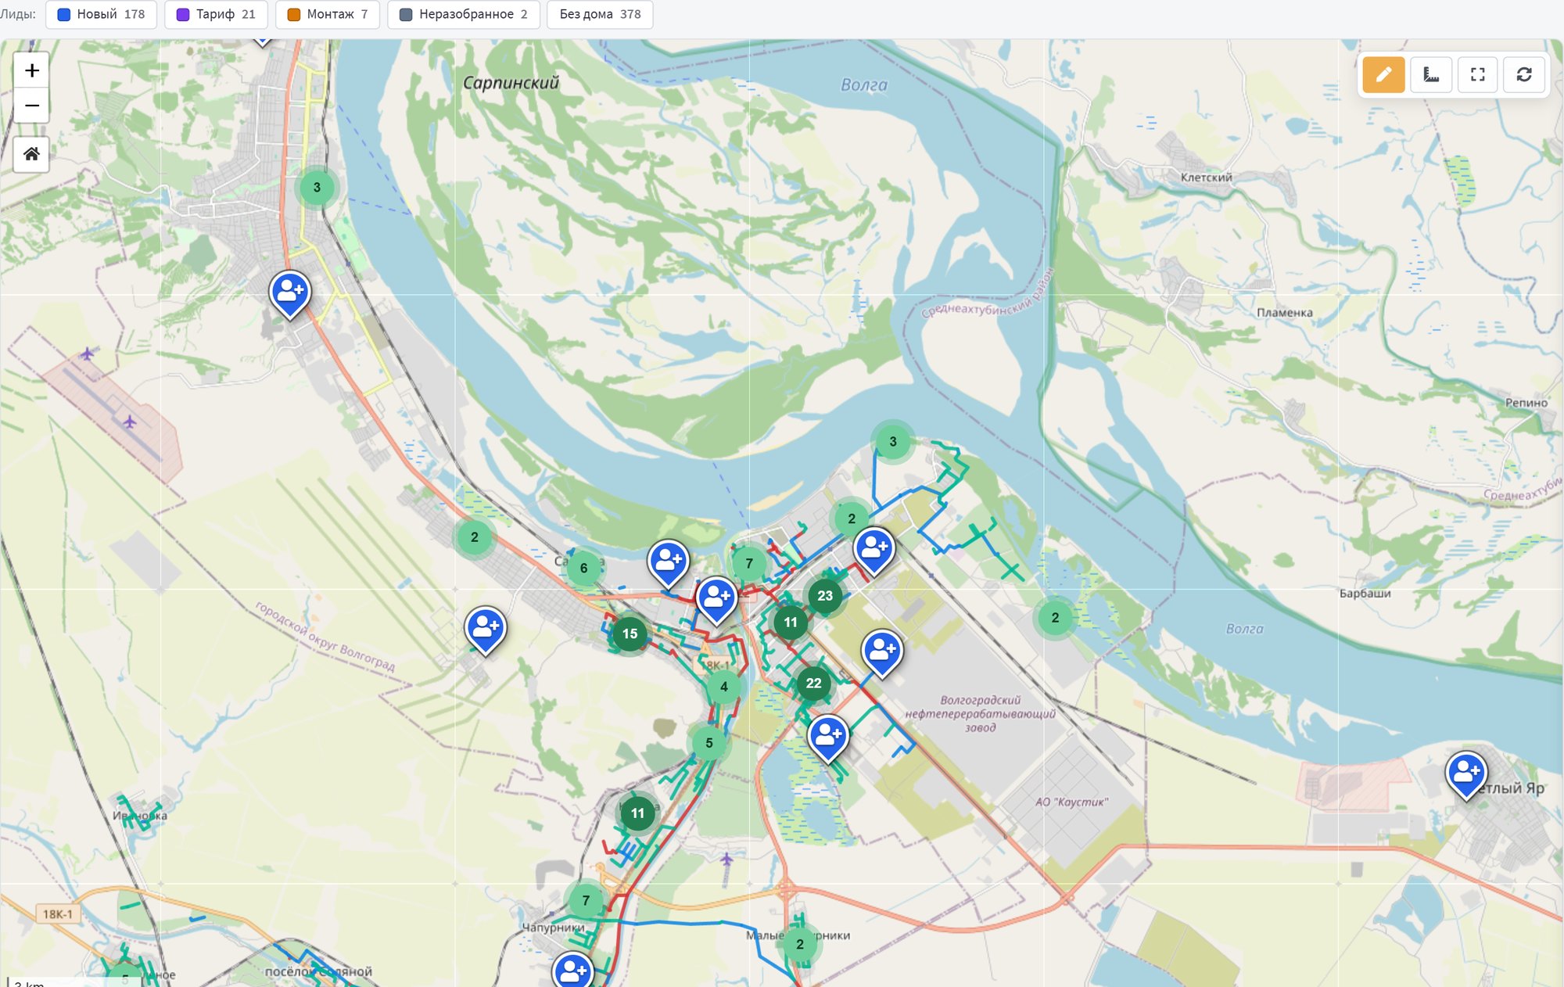Open lead marker near Чапурники
Viewport: 1564px width, 987px height.
click(x=572, y=971)
